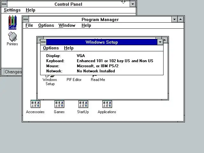The height and width of the screenshot is (153, 204).
Task: Open Control Panel control-menu box
Action: point(4,4)
